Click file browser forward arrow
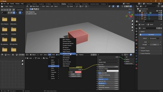Image resolution: width=163 pixels, height=92 pixels. coord(5,10)
